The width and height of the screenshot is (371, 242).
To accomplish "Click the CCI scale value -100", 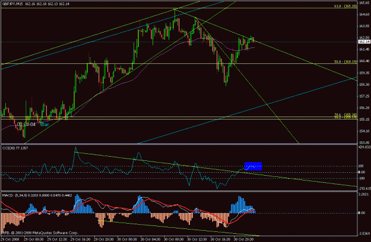I will [x=362, y=179].
